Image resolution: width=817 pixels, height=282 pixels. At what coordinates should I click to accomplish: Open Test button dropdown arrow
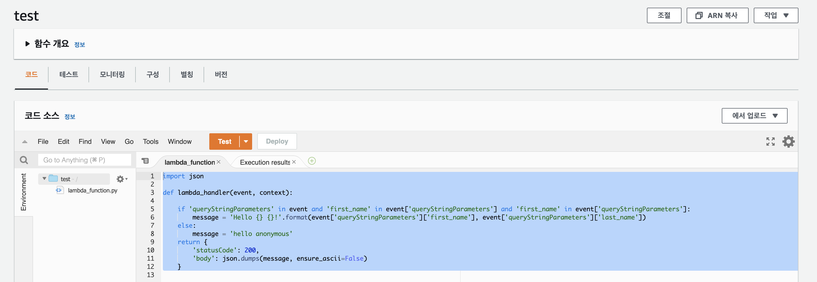coord(246,142)
